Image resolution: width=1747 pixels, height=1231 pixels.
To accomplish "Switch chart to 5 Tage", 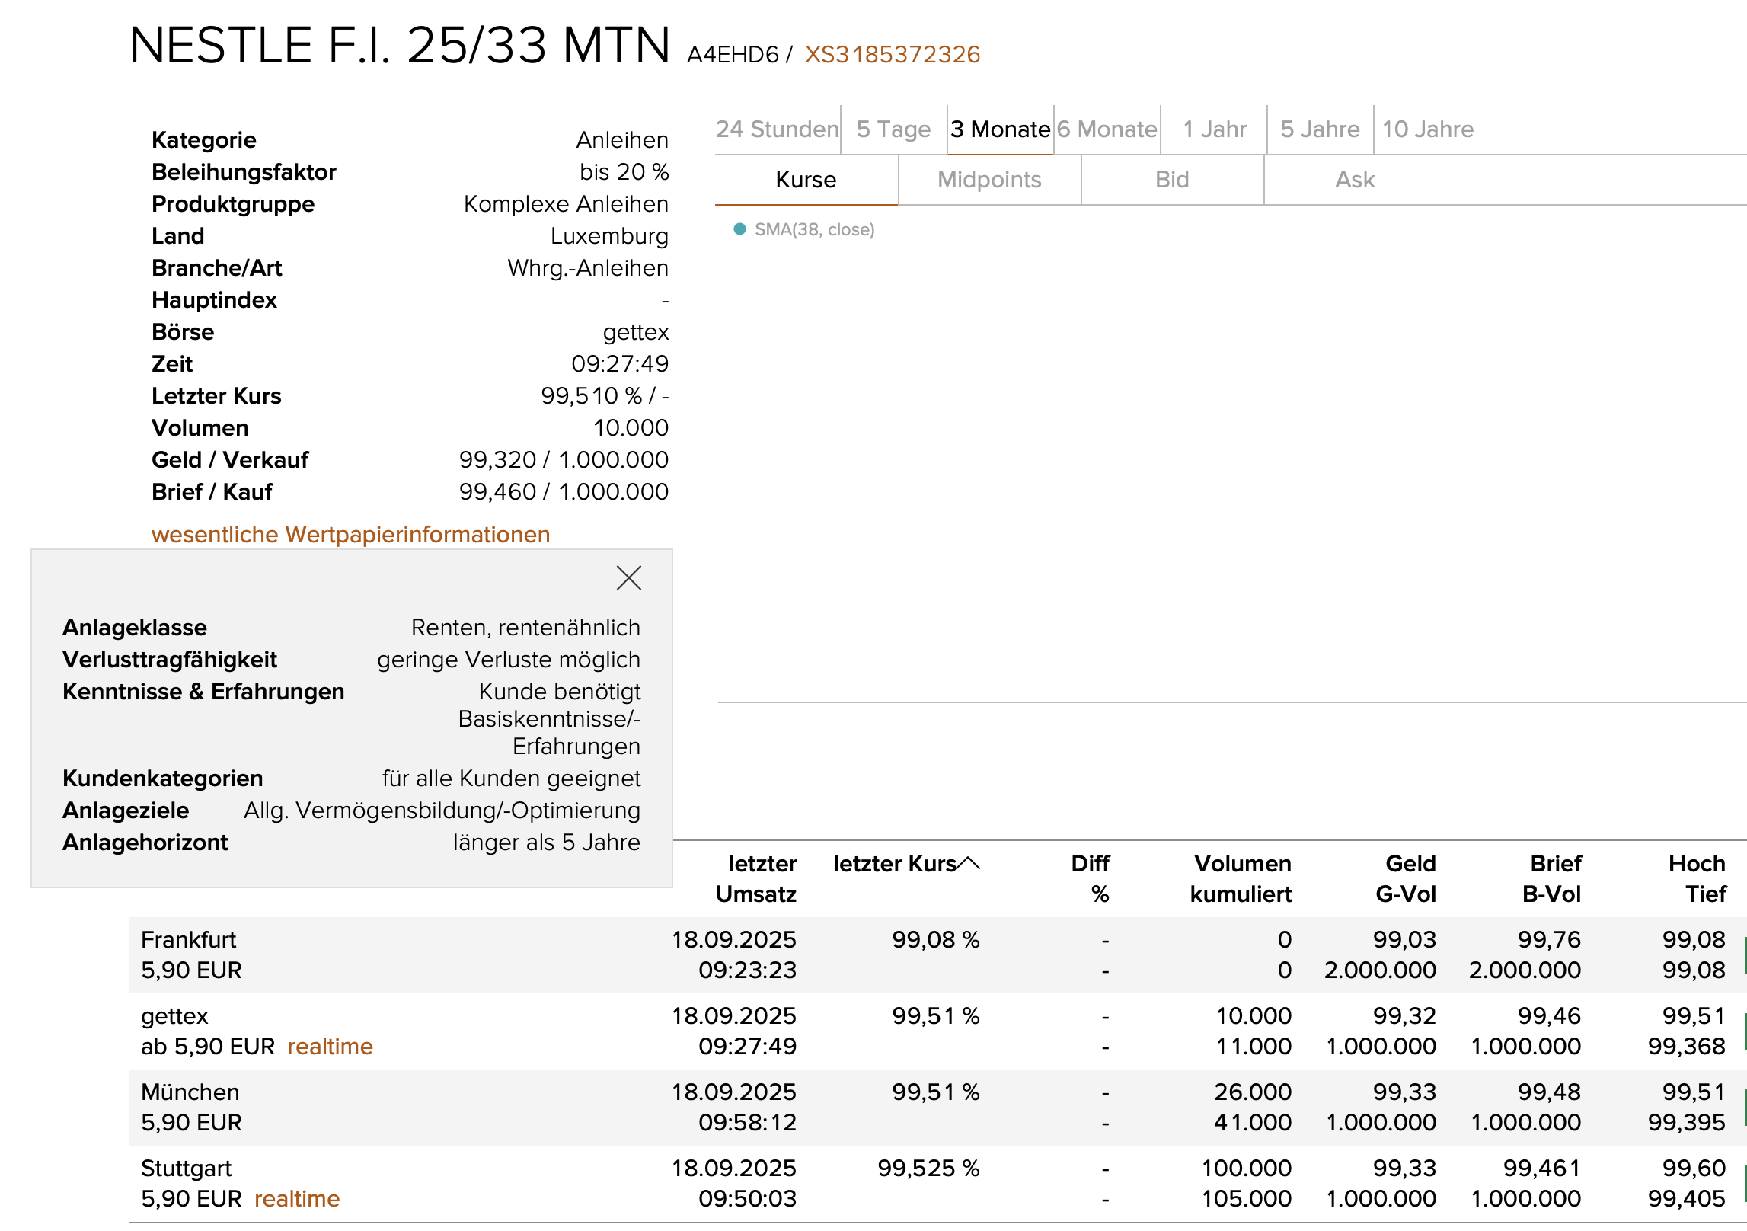I will (893, 129).
